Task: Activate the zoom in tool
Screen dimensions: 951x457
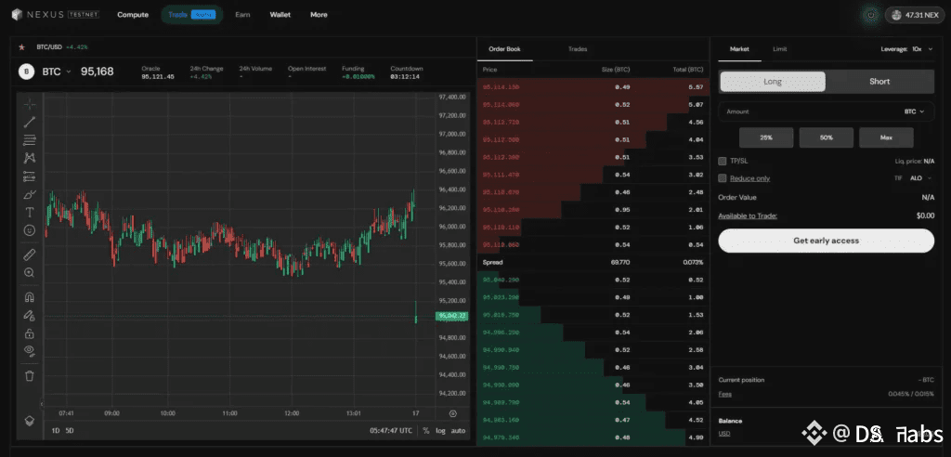Action: [29, 272]
